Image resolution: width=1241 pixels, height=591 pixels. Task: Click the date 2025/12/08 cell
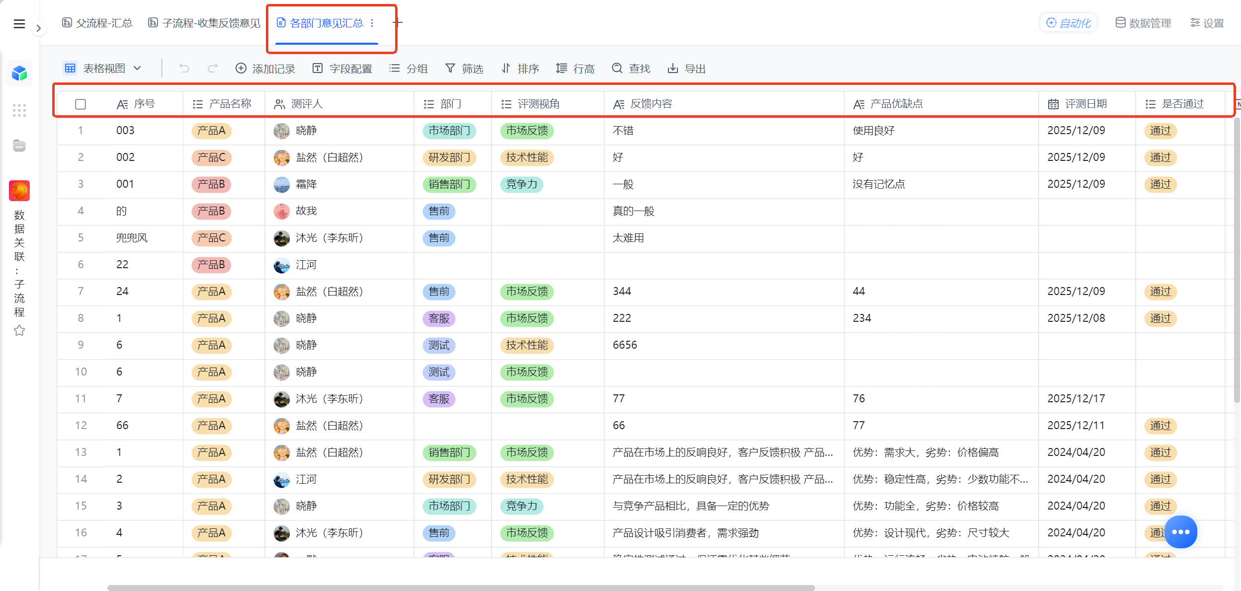(1087, 318)
